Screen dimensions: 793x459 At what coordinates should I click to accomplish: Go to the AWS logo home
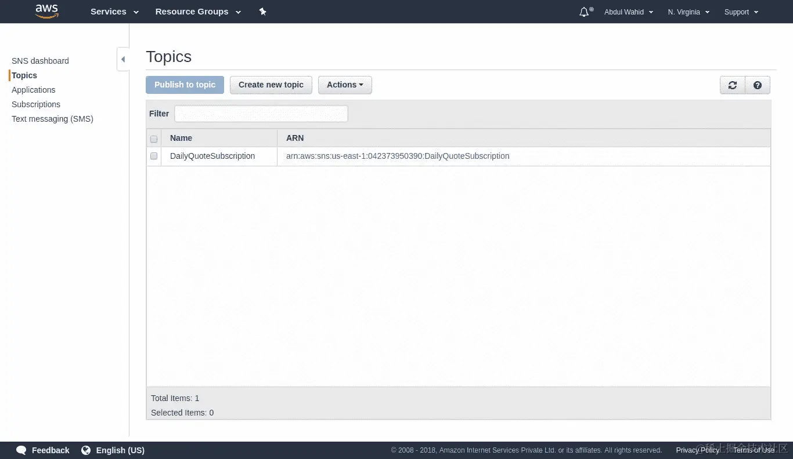(x=46, y=12)
